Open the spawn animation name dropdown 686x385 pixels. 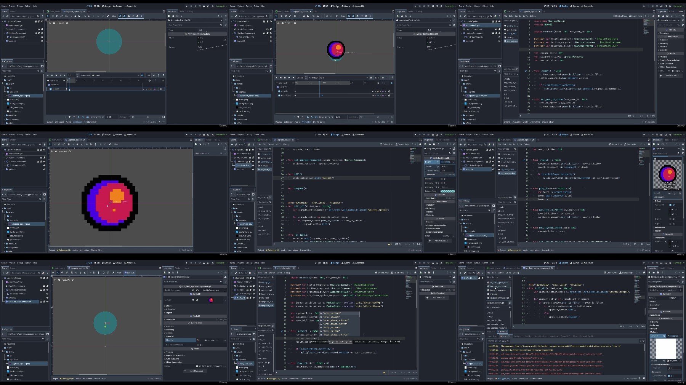tap(115, 75)
